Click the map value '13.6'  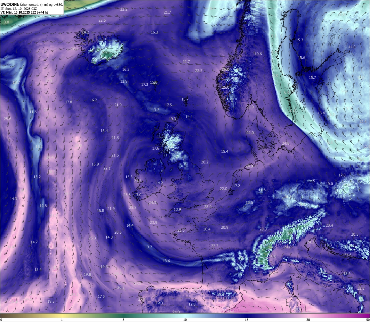(166, 261)
